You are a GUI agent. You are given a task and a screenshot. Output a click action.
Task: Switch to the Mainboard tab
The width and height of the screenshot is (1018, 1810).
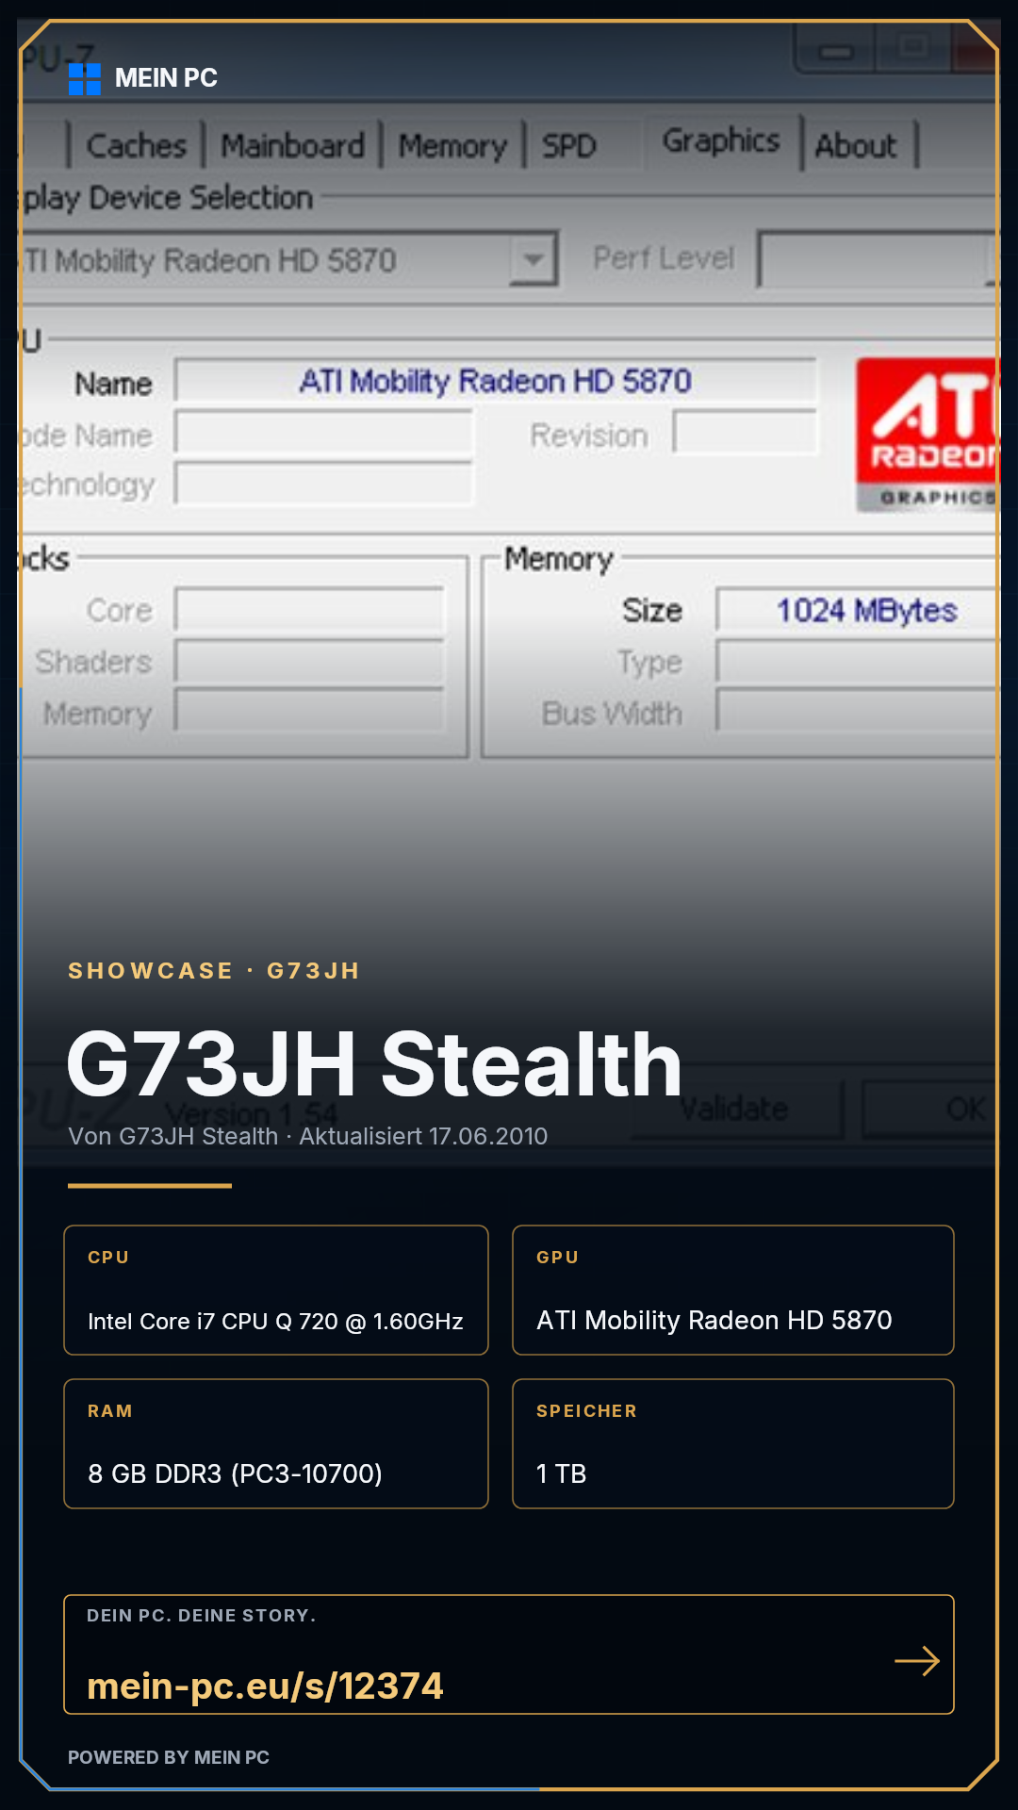click(292, 145)
